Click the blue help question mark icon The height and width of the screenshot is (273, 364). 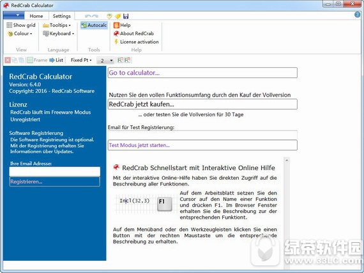pyautogui.click(x=357, y=15)
